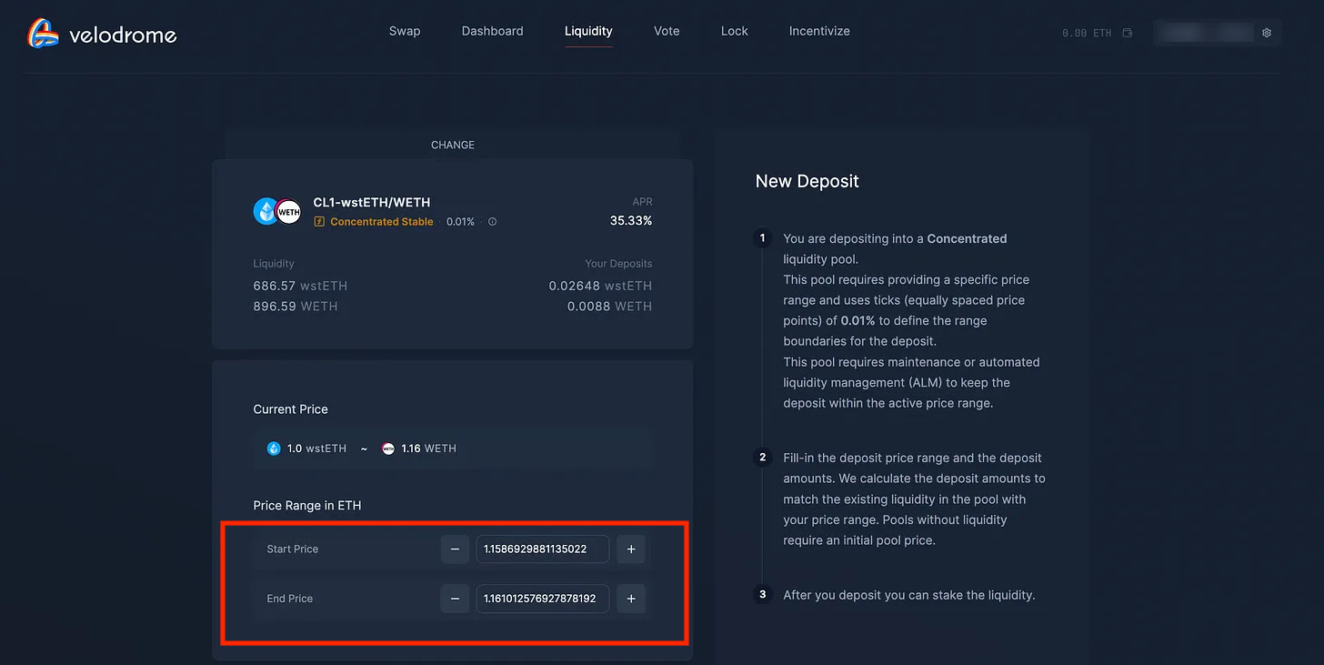Click the 686.57 wstETH liquidity value
Screen dimensions: 1324x665
[x=300, y=286]
